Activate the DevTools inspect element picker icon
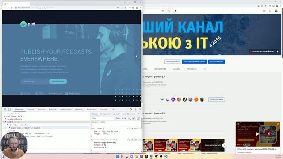The height and width of the screenshot is (159, 283). coord(5,110)
